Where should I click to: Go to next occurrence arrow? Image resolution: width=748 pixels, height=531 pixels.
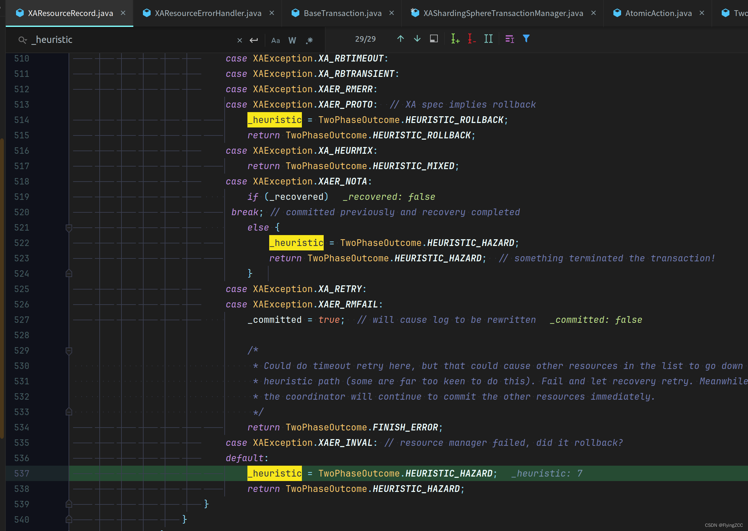click(417, 39)
